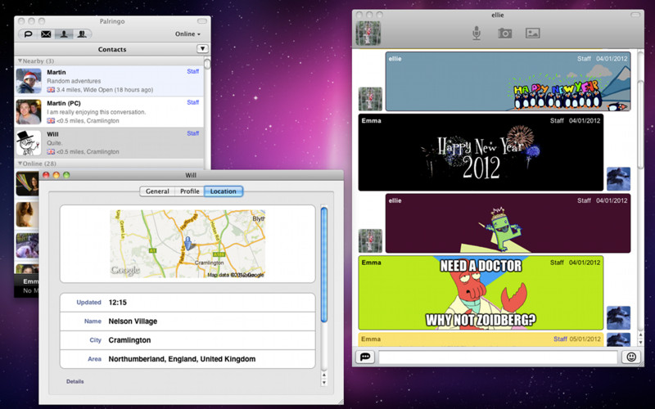
Task: Click Emma's avatar beside fireworks message
Action: [618, 178]
